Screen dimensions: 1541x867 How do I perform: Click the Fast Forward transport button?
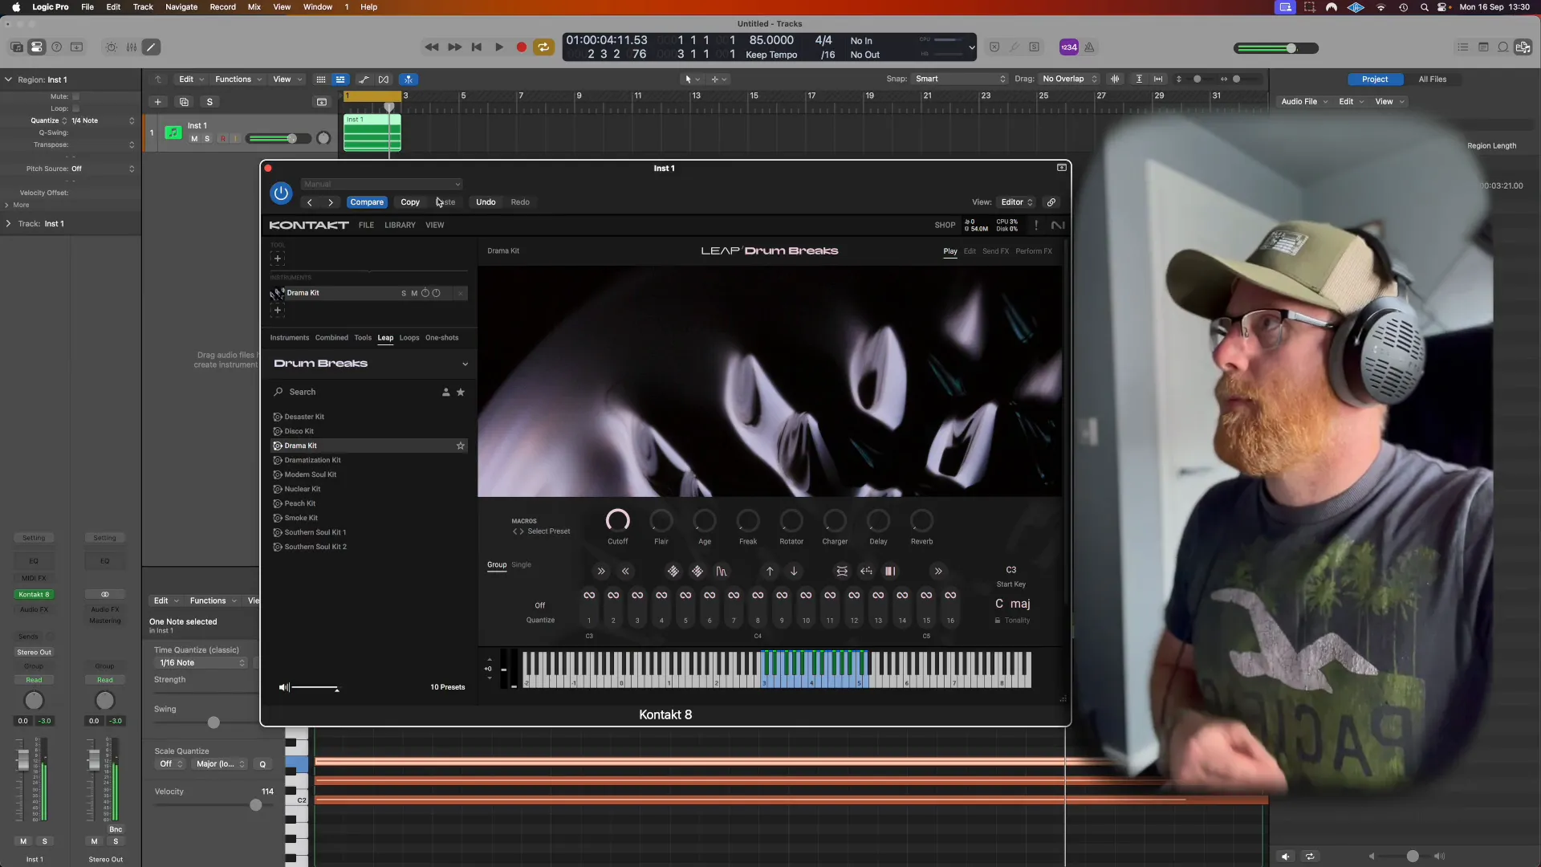tap(454, 47)
